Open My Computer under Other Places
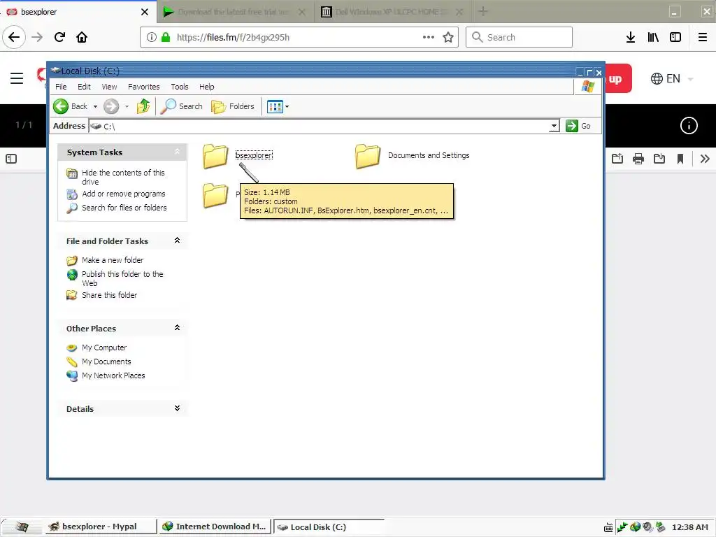Image resolution: width=716 pixels, height=537 pixels. pyautogui.click(x=104, y=348)
